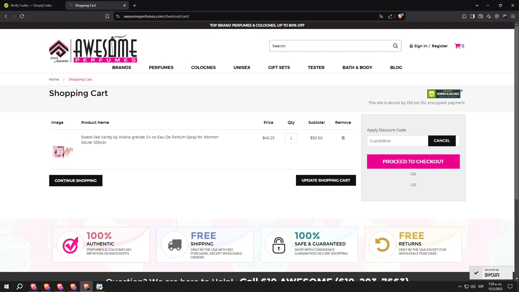
Task: Click the GoDaddy Verified & Secured badge
Action: coord(444,94)
